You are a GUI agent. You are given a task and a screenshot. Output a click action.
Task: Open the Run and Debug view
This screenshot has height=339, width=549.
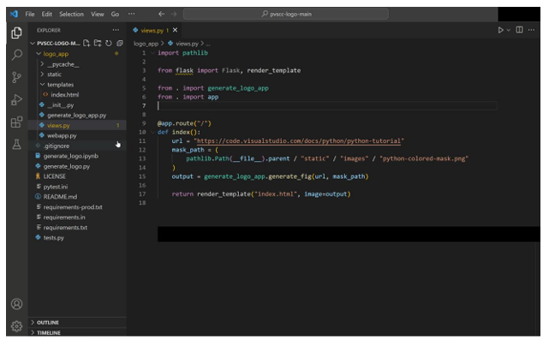[x=16, y=99]
